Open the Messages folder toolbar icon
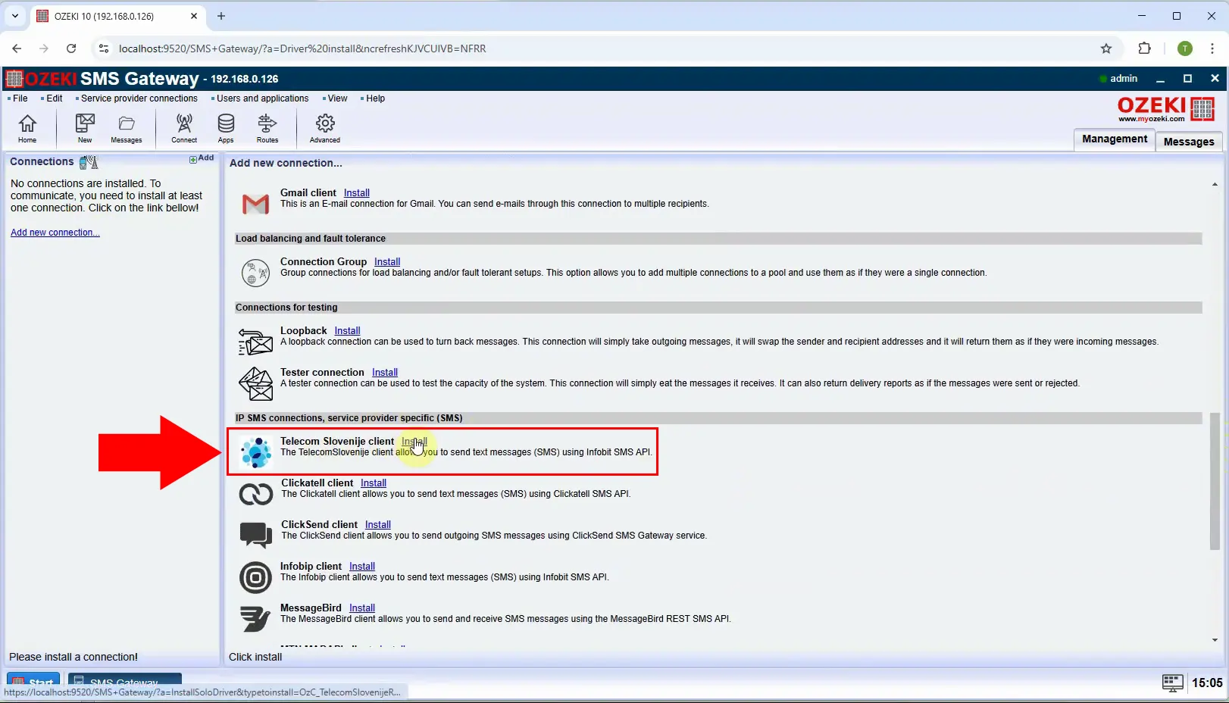This screenshot has width=1229, height=703. (x=127, y=127)
